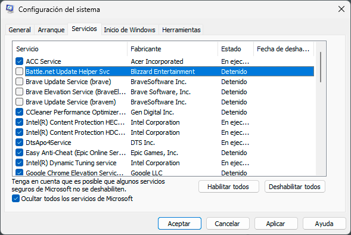Switch to the General tab
This screenshot has height=235, width=351.
20,30
